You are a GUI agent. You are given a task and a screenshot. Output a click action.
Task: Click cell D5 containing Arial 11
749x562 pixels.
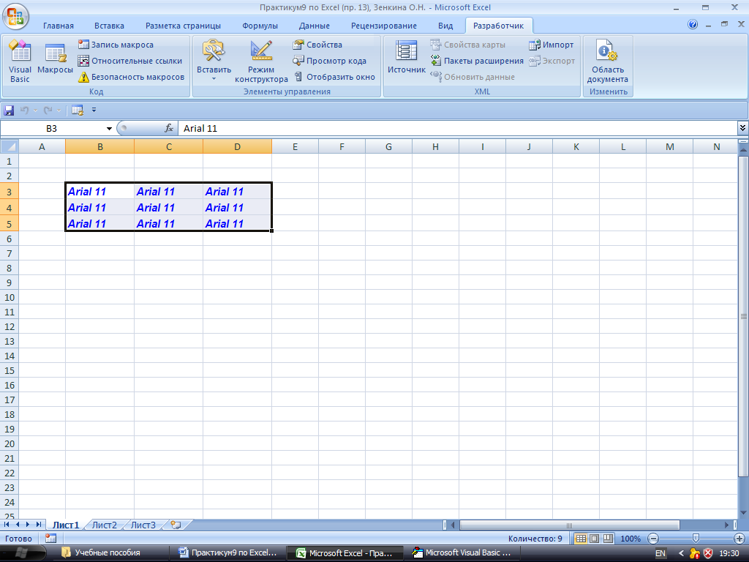click(238, 224)
